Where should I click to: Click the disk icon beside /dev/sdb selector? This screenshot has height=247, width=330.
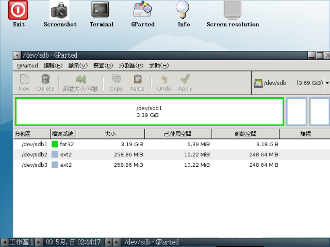(258, 83)
